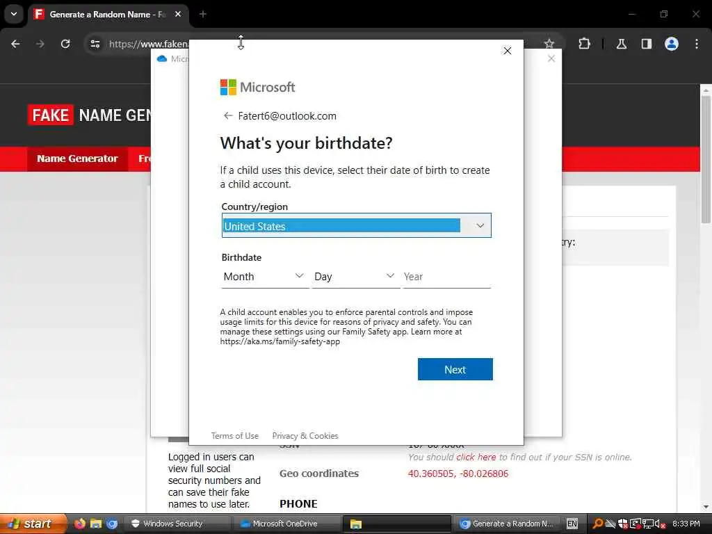Image resolution: width=712 pixels, height=534 pixels.
Task: Open the Privacy & Cookies link
Action: (305, 436)
